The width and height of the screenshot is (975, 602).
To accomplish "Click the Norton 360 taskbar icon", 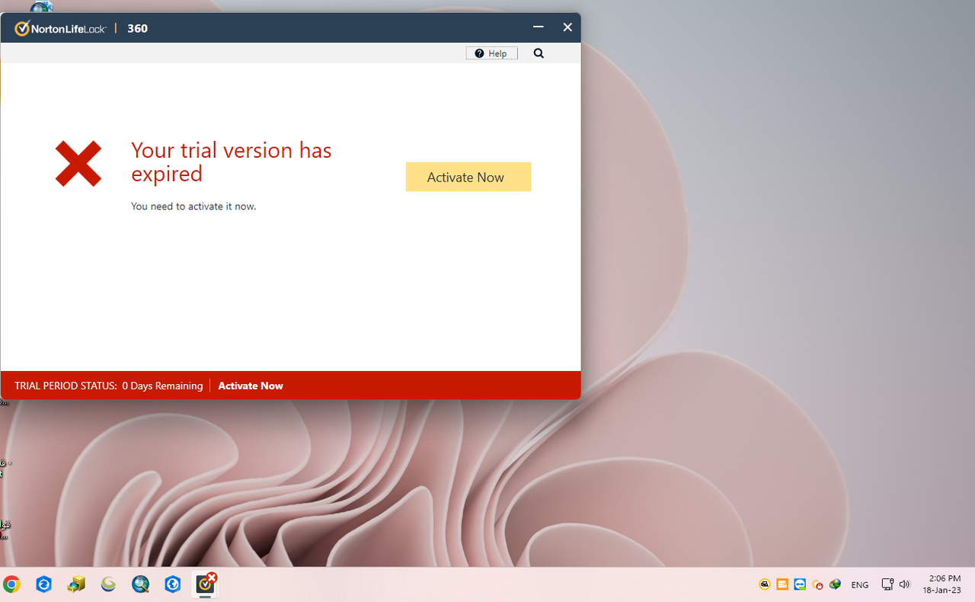I will coord(206,584).
